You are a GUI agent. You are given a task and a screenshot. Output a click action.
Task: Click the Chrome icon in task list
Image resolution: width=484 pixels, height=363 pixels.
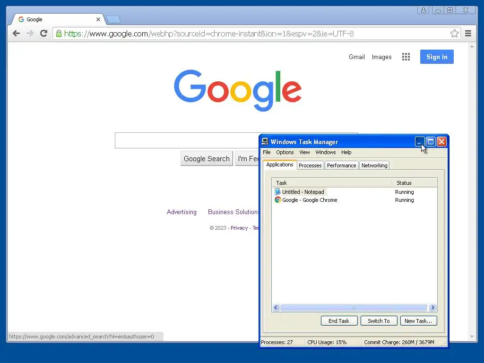point(277,200)
